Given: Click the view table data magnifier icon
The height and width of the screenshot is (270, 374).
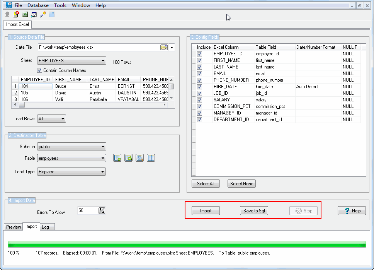Looking at the screenshot, I should click(x=140, y=158).
